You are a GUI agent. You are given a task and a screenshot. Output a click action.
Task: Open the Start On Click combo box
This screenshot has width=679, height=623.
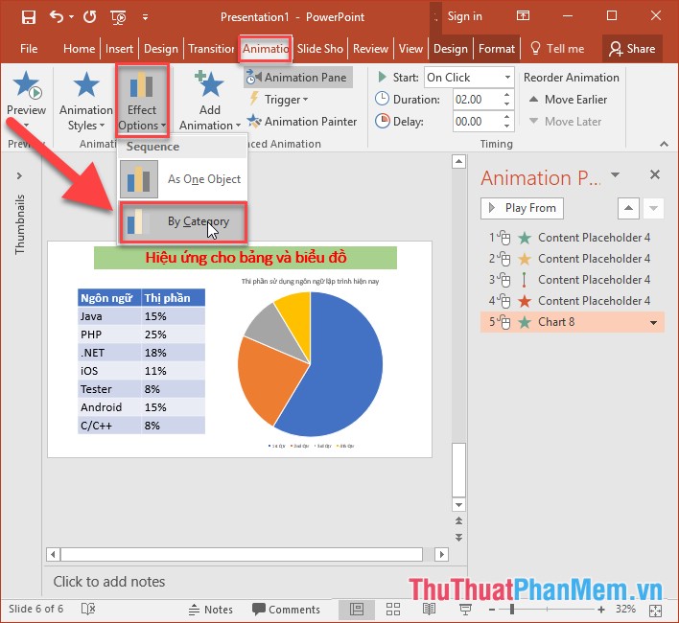click(x=469, y=78)
